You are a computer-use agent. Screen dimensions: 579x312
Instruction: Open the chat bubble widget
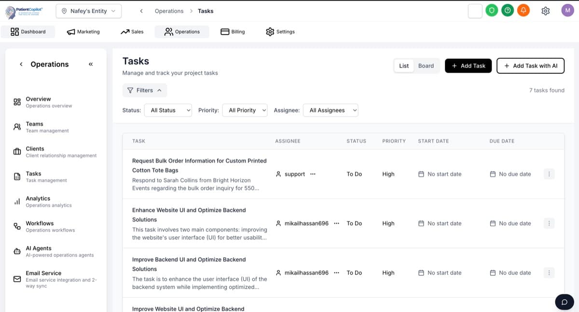click(564, 302)
